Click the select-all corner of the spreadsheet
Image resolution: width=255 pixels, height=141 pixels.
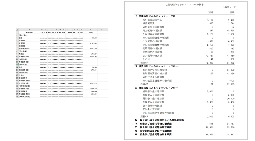(x=17, y=29)
